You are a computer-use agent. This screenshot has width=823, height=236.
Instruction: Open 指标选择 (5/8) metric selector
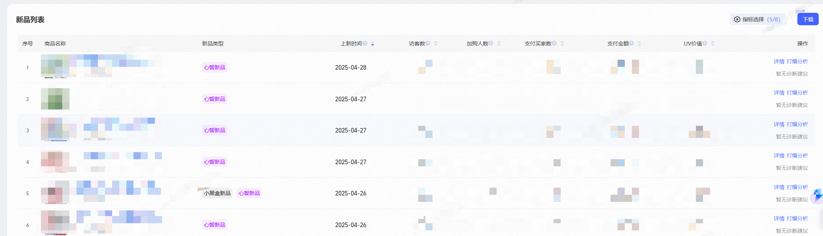758,20
